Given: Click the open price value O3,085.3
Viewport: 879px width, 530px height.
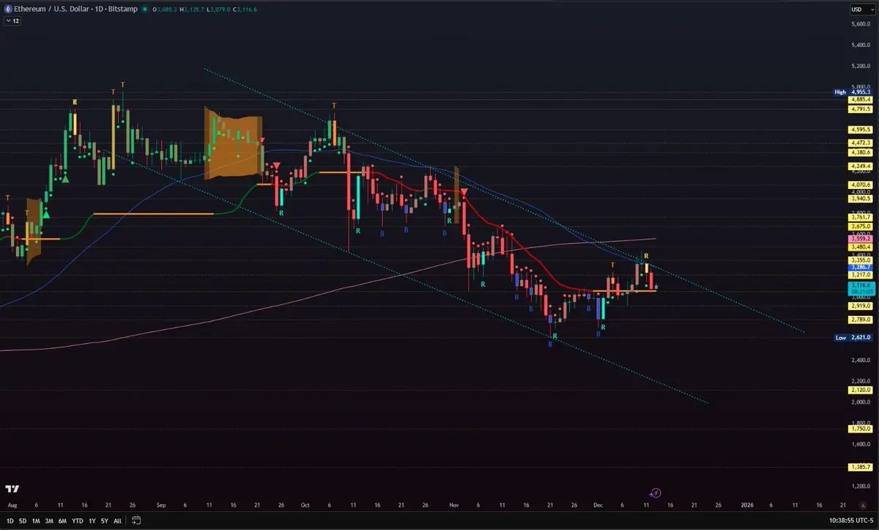Looking at the screenshot, I should coord(166,10).
